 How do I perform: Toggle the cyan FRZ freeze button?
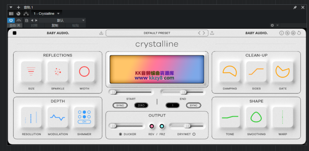pos(162,126)
